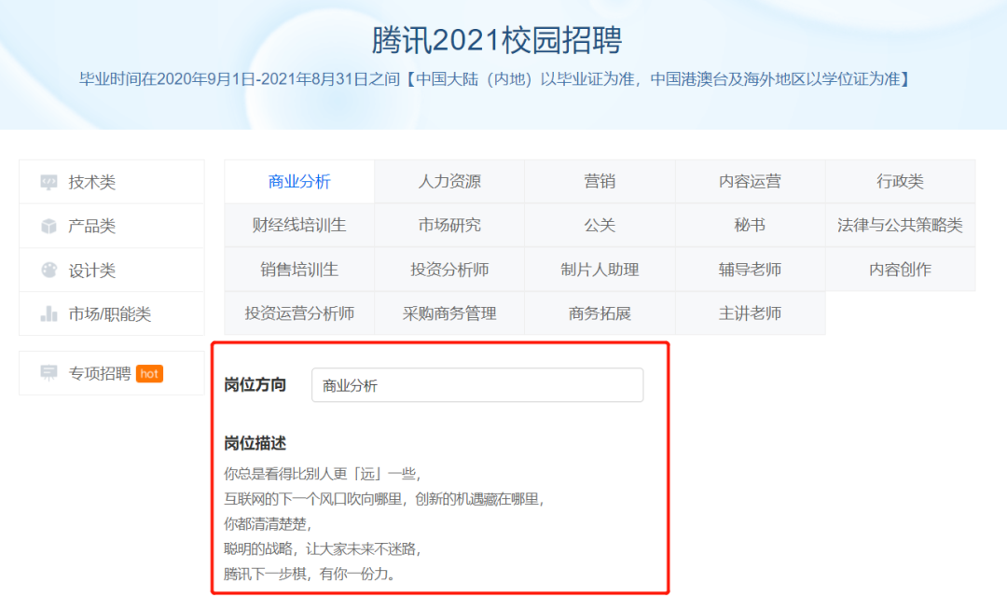Go to 专项招聘 section
Viewport: 1007px width, 610px height.
pos(99,373)
